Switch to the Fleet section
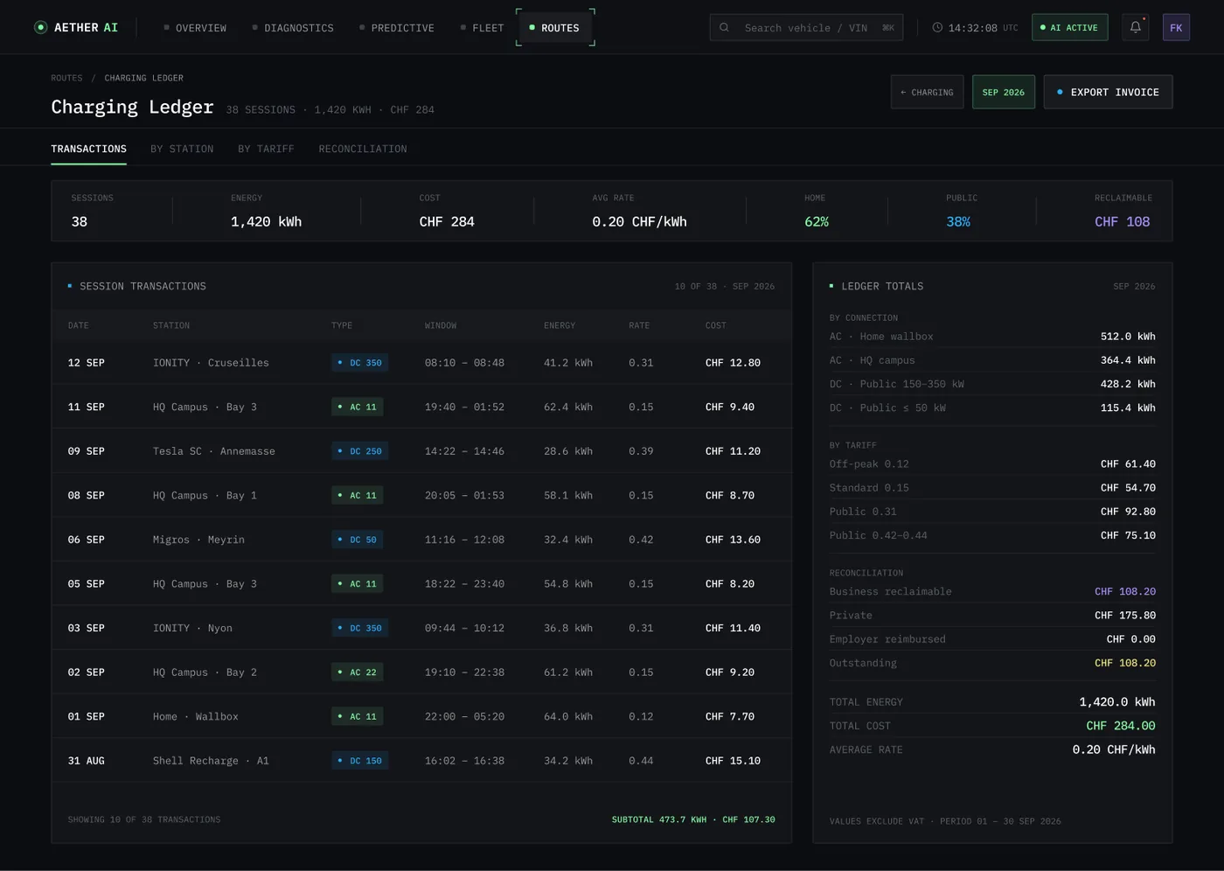The image size is (1224, 871). coord(483,28)
